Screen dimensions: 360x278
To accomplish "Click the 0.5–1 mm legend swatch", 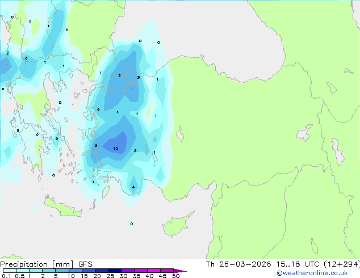I will (23, 271).
